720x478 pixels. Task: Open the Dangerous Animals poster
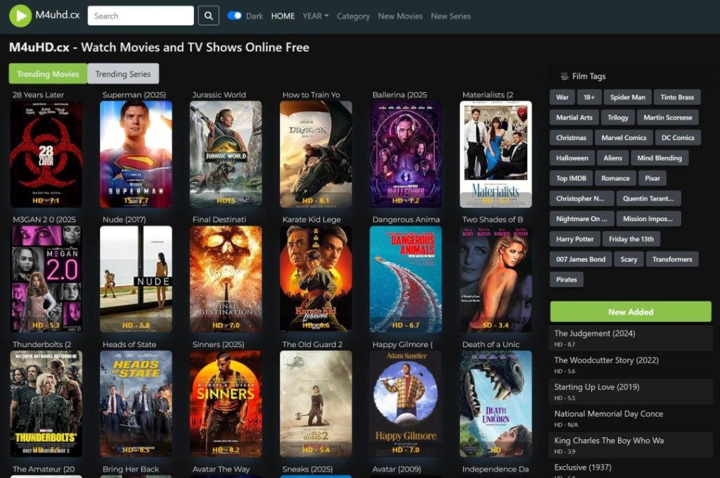406,279
